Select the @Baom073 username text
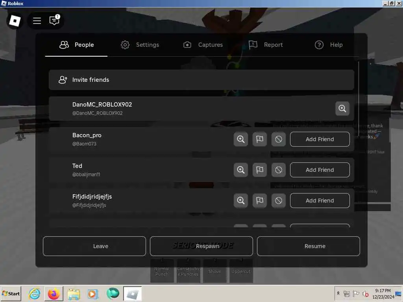Viewport: 403px width, 302px height. pyautogui.click(x=84, y=144)
